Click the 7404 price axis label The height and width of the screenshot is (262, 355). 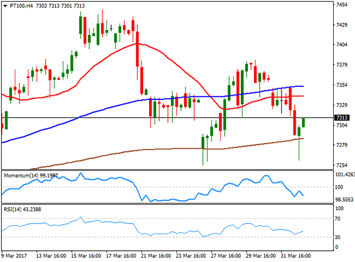coord(341,45)
